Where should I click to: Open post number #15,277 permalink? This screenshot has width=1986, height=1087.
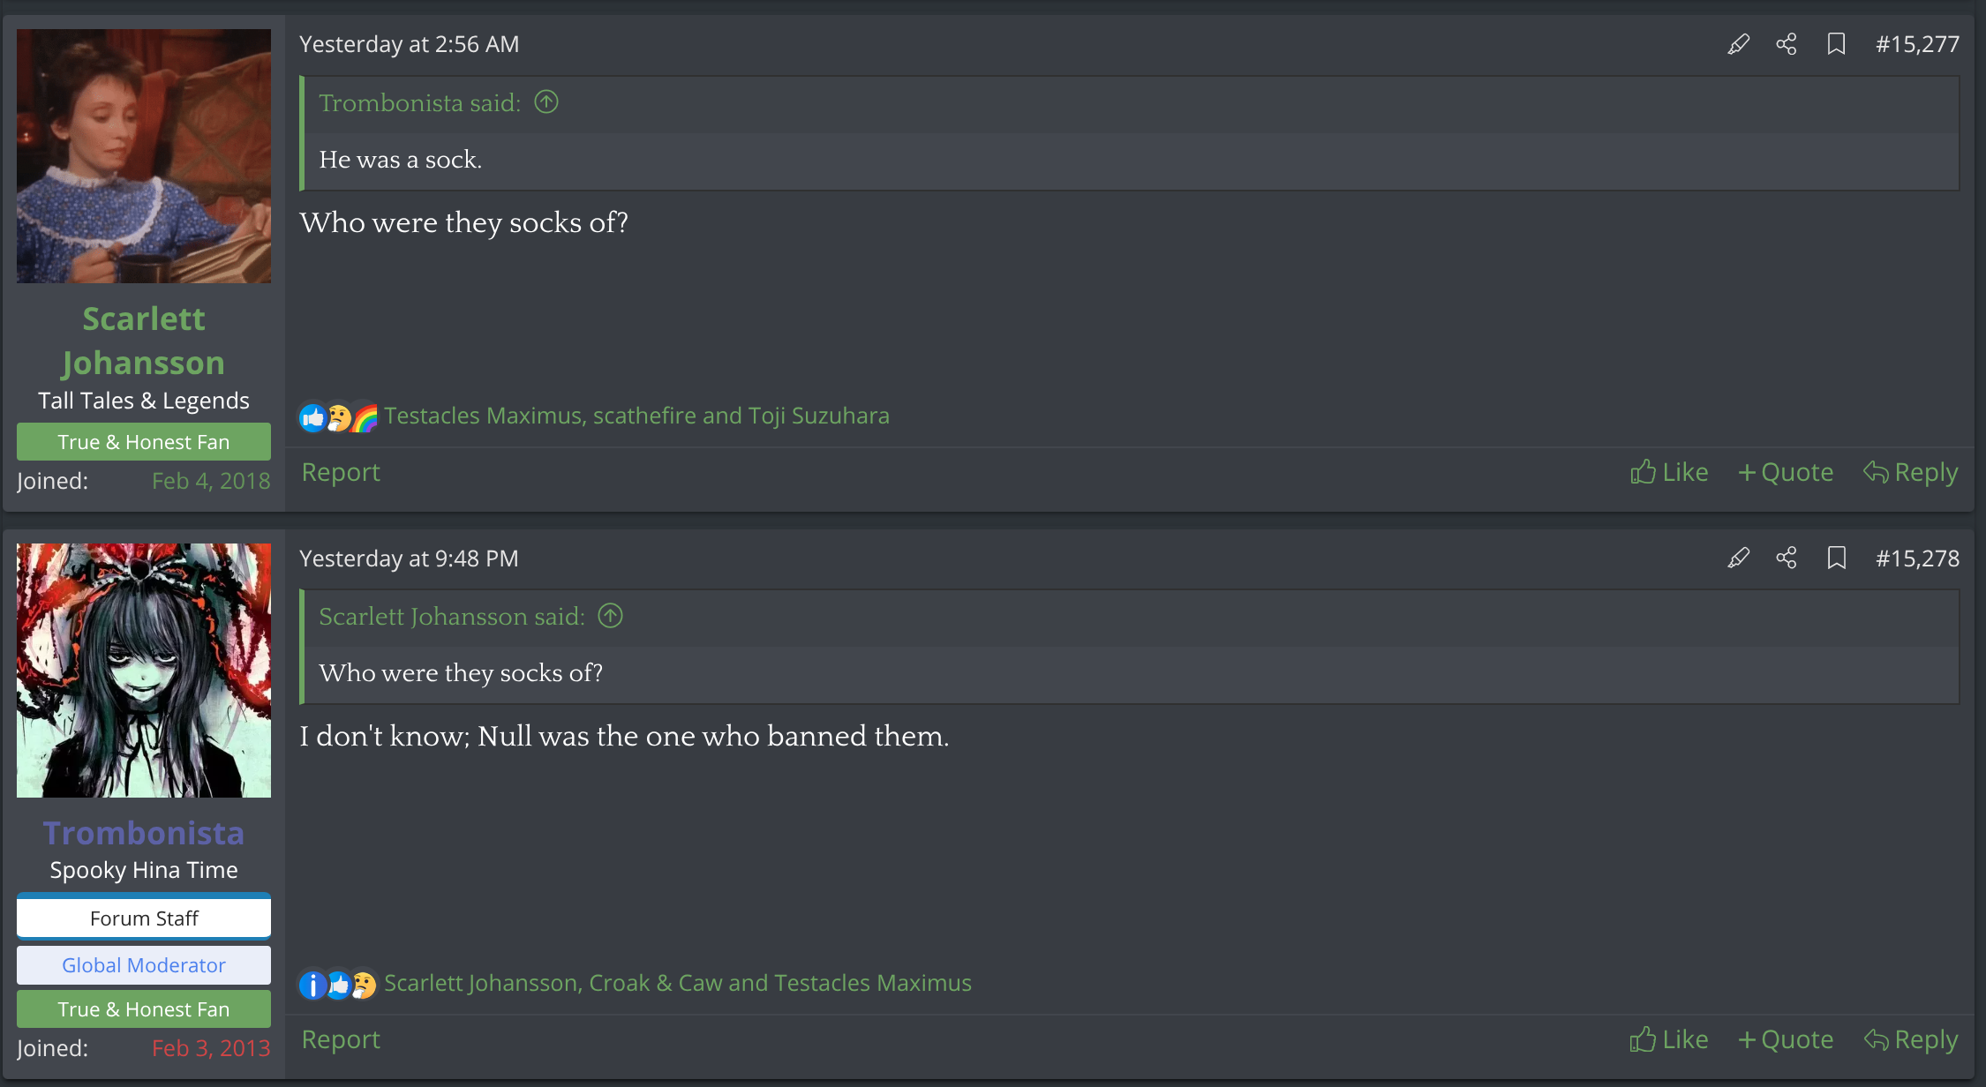coord(1917,44)
